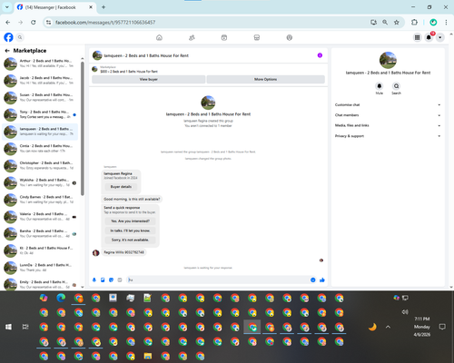Open the LunnDe conversation
The height and width of the screenshot is (363, 454).
pyautogui.click(x=40, y=268)
